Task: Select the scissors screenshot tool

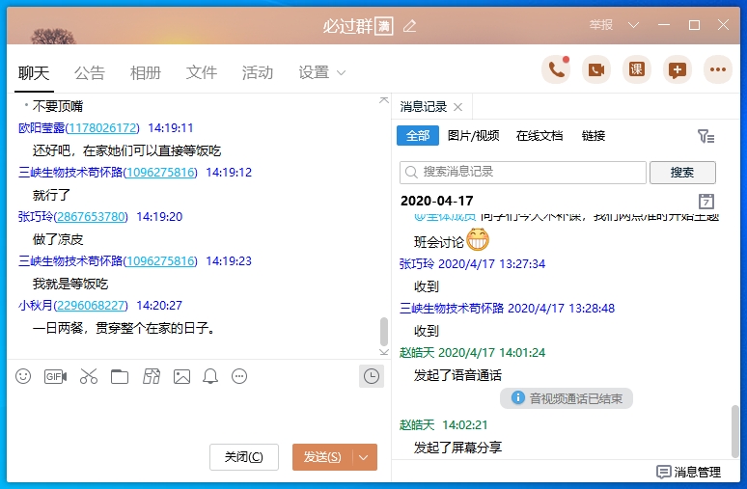Action: pos(89,376)
